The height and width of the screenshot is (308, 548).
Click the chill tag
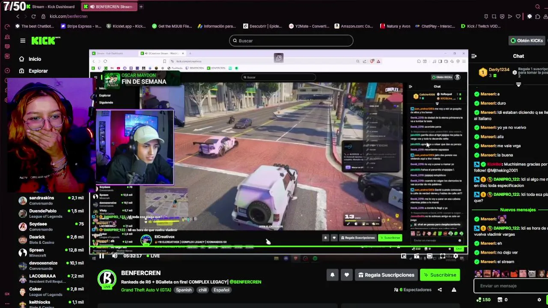click(x=203, y=290)
